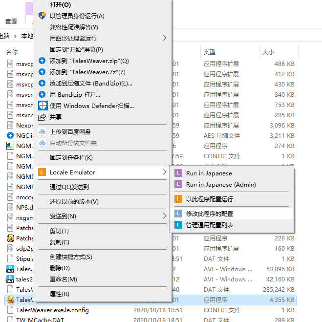This screenshot has width=322, height=322.
Task: Open 属性(R) from the context menu
Action: [x=60, y=294]
